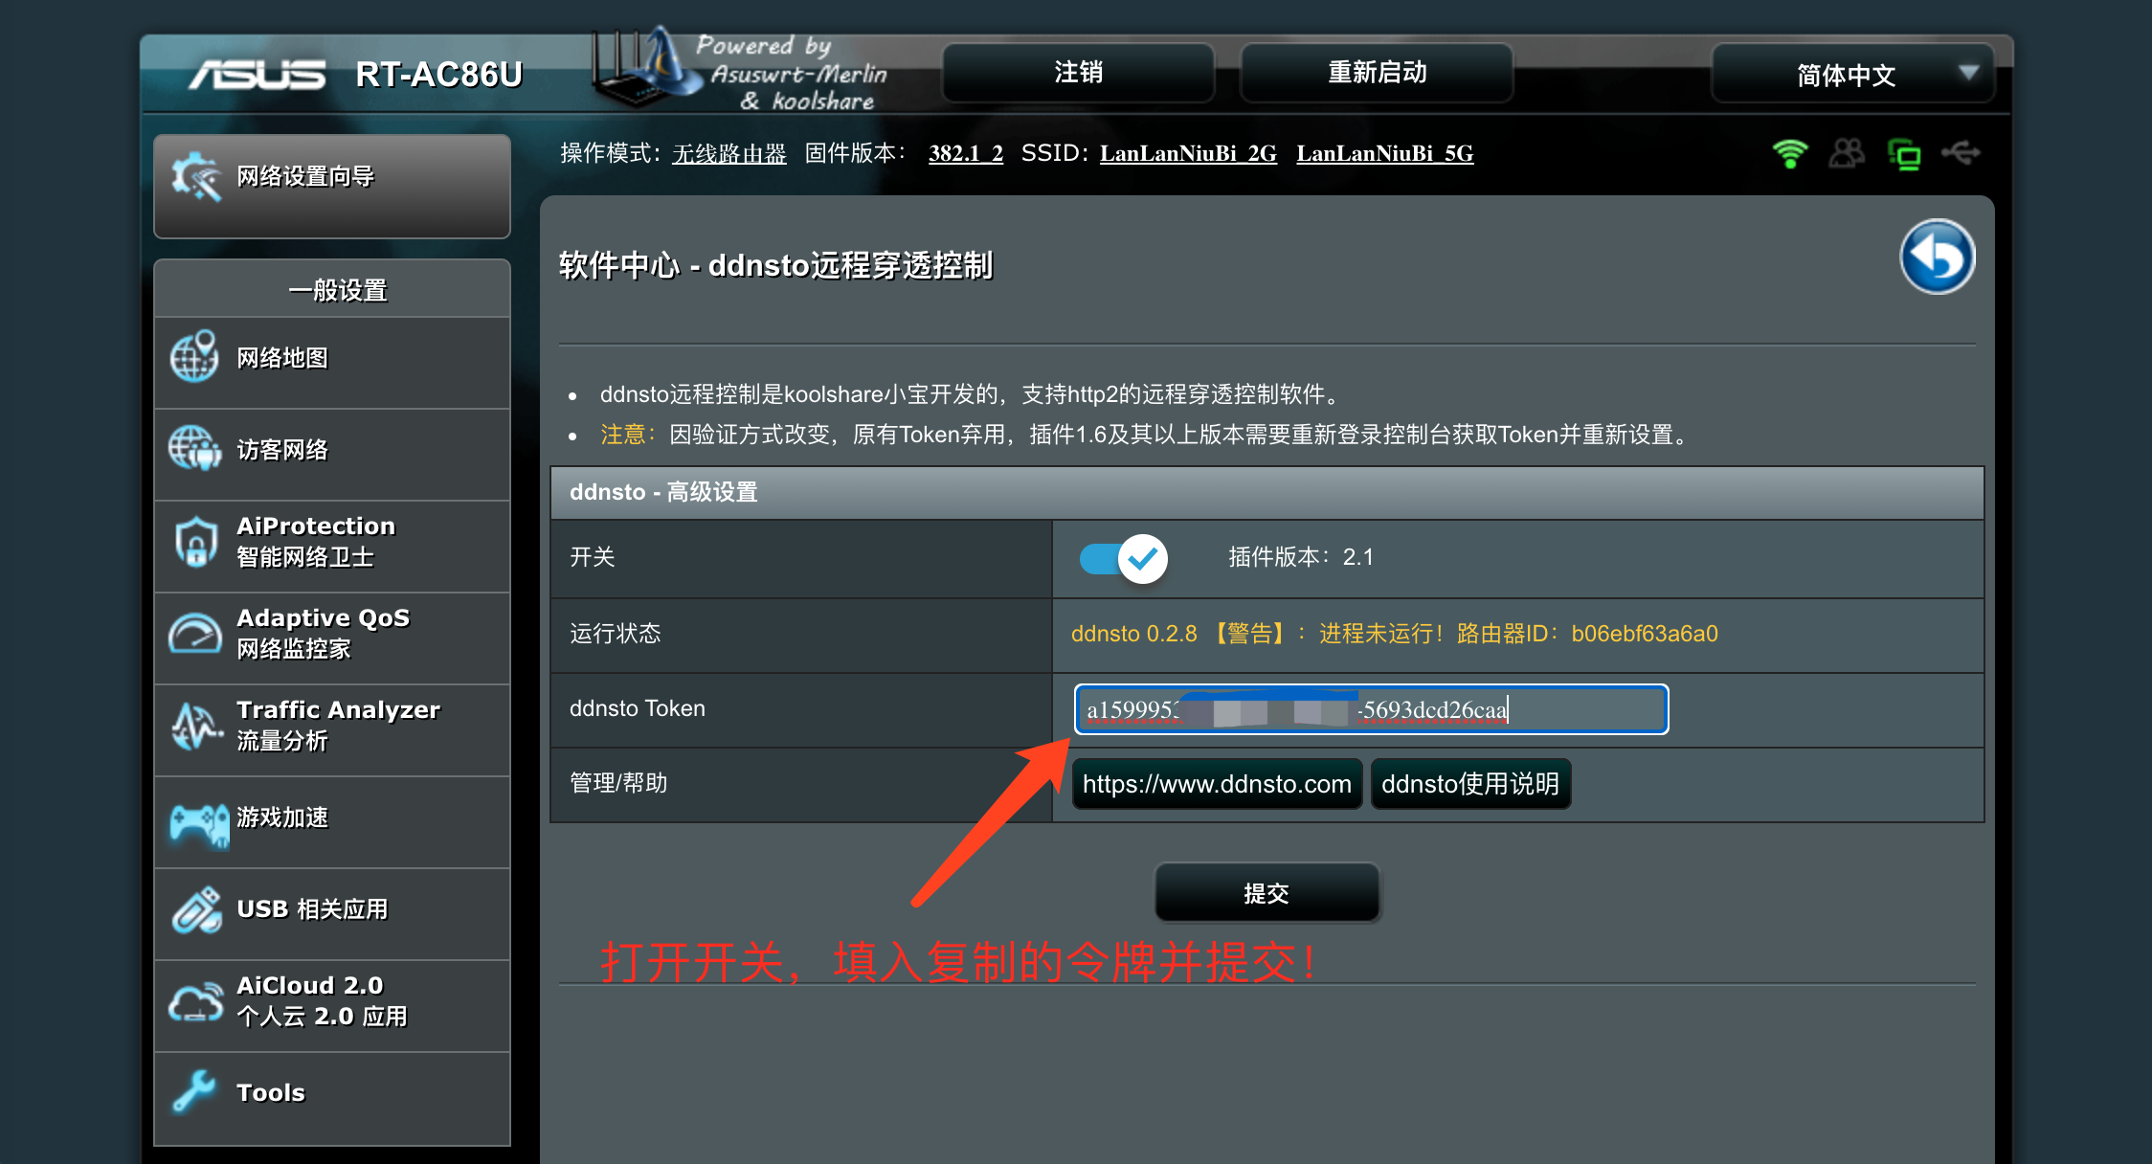Click the ddnsto - 高级设置 table header
The width and height of the screenshot is (2152, 1164).
pyautogui.click(x=1267, y=493)
